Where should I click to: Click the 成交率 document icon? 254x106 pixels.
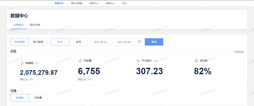click(x=196, y=61)
